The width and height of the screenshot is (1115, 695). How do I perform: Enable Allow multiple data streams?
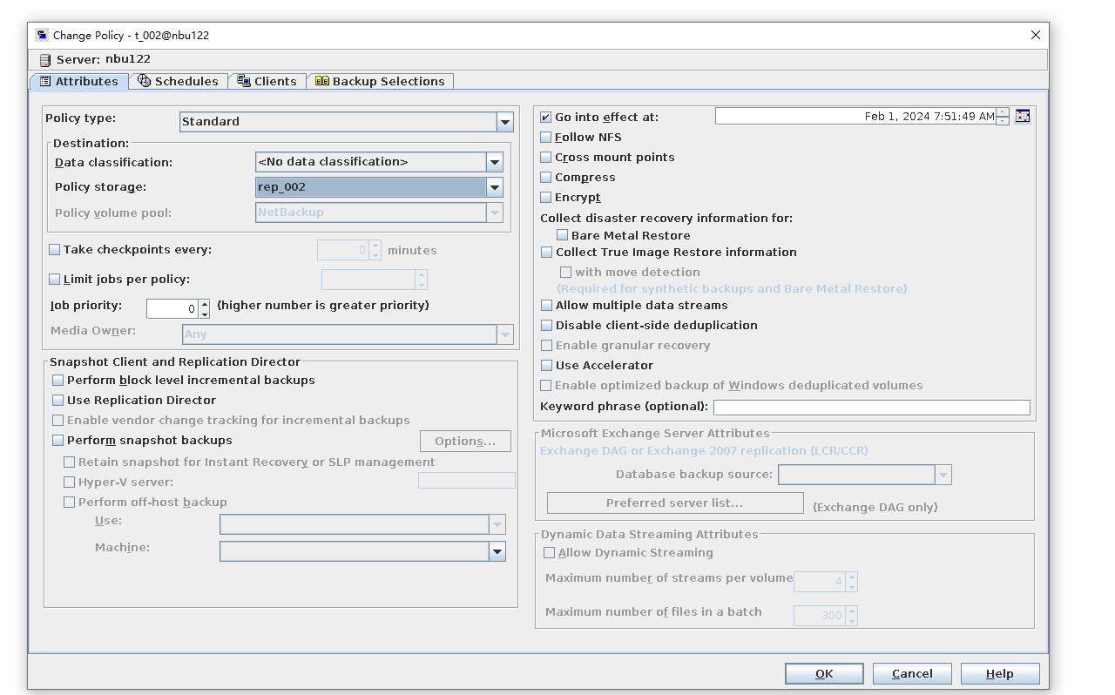[x=546, y=305]
